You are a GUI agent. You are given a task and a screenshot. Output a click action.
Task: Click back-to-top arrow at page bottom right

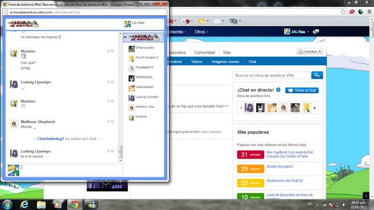[x=366, y=196]
